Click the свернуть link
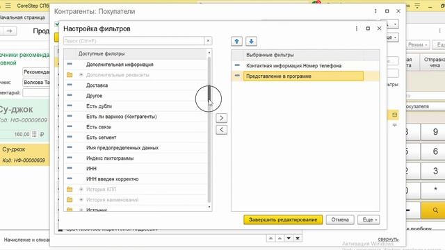Viewport: 445px width, 250px height. tap(388, 239)
